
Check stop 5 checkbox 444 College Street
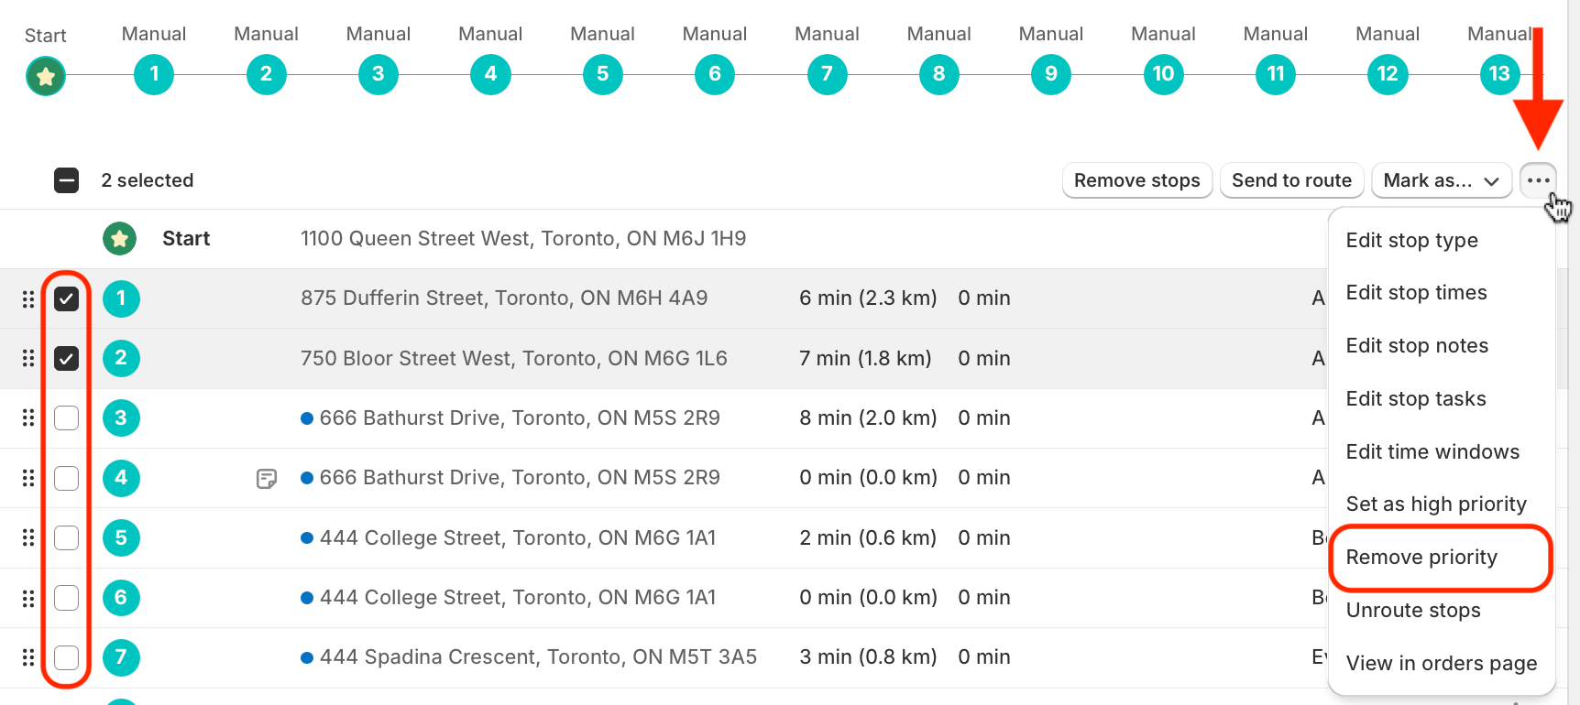[x=66, y=537]
